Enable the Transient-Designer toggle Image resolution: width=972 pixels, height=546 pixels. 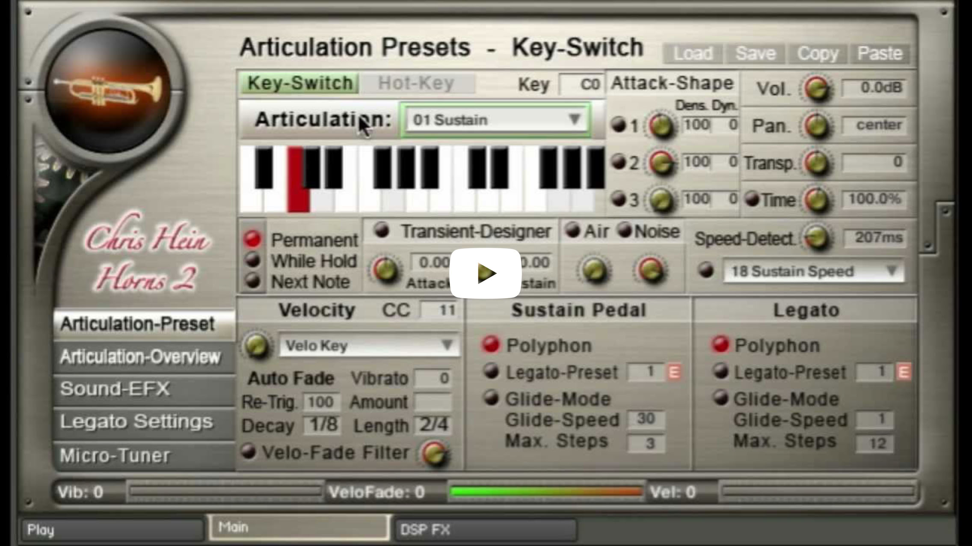(x=382, y=231)
